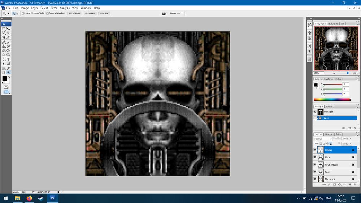The height and width of the screenshot is (203, 361).
Task: Select the Type tool
Action: click(x=8, y=59)
